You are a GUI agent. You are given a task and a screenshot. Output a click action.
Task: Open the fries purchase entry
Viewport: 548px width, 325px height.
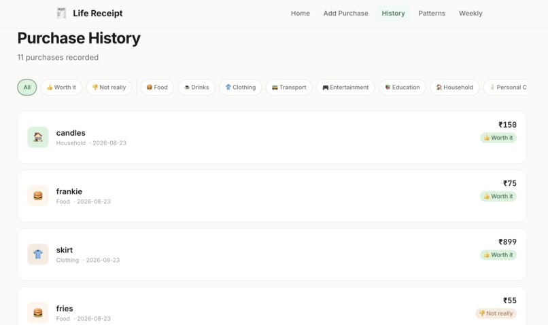tap(272, 306)
